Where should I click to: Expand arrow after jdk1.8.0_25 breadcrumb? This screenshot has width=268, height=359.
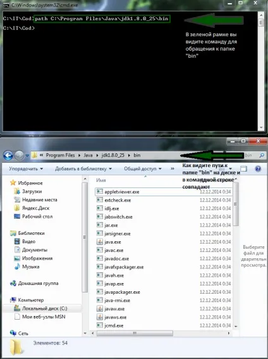(129, 156)
